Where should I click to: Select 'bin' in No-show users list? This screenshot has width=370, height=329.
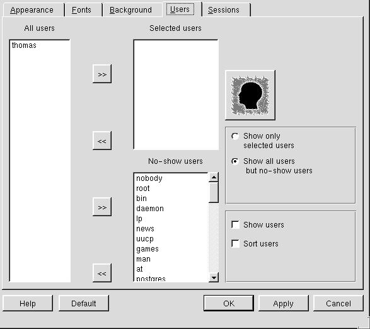click(171, 199)
